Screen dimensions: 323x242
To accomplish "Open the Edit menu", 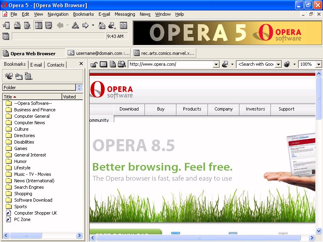I will (25, 14).
